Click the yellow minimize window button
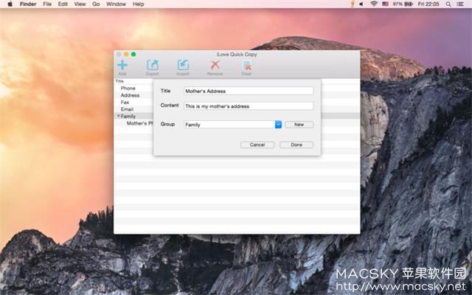The height and width of the screenshot is (295, 472). pyautogui.click(x=126, y=54)
